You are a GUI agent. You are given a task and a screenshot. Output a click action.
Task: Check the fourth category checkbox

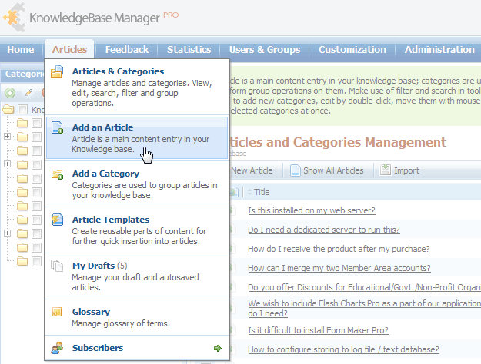pyautogui.click(x=36, y=164)
